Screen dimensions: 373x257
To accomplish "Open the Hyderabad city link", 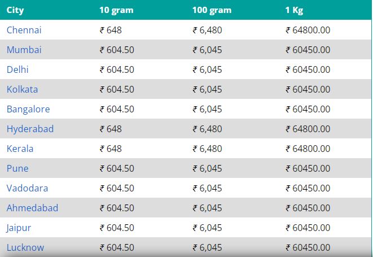I will click(30, 129).
